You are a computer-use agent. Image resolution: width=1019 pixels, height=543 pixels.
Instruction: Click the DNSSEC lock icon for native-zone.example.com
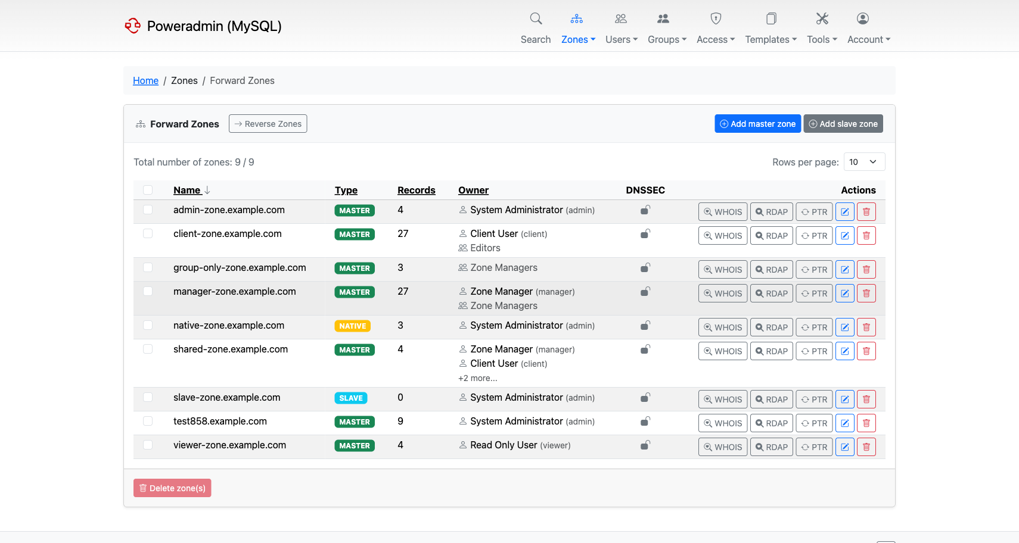[x=645, y=326]
